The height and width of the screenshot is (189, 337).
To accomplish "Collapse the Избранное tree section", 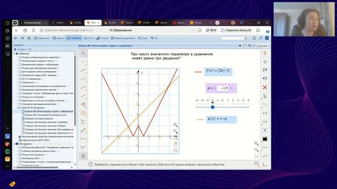I will click(15, 54).
